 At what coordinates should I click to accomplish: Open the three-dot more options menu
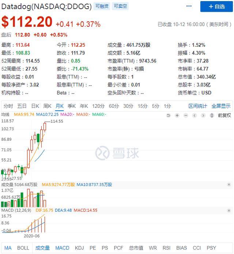(189, 6)
